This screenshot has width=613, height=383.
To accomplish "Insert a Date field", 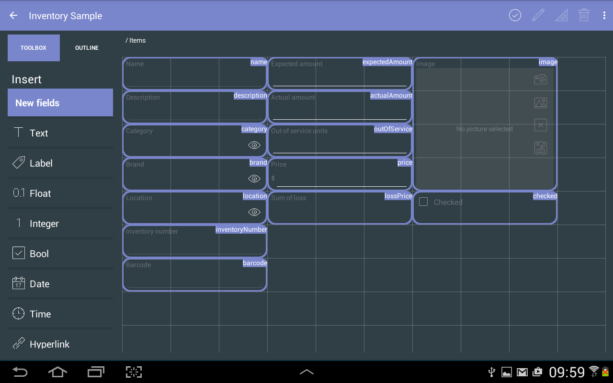I will [60, 283].
